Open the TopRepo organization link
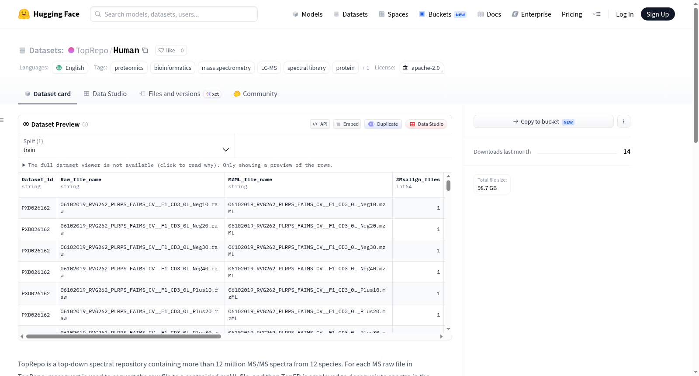This screenshot has width=699, height=376. coord(92,50)
